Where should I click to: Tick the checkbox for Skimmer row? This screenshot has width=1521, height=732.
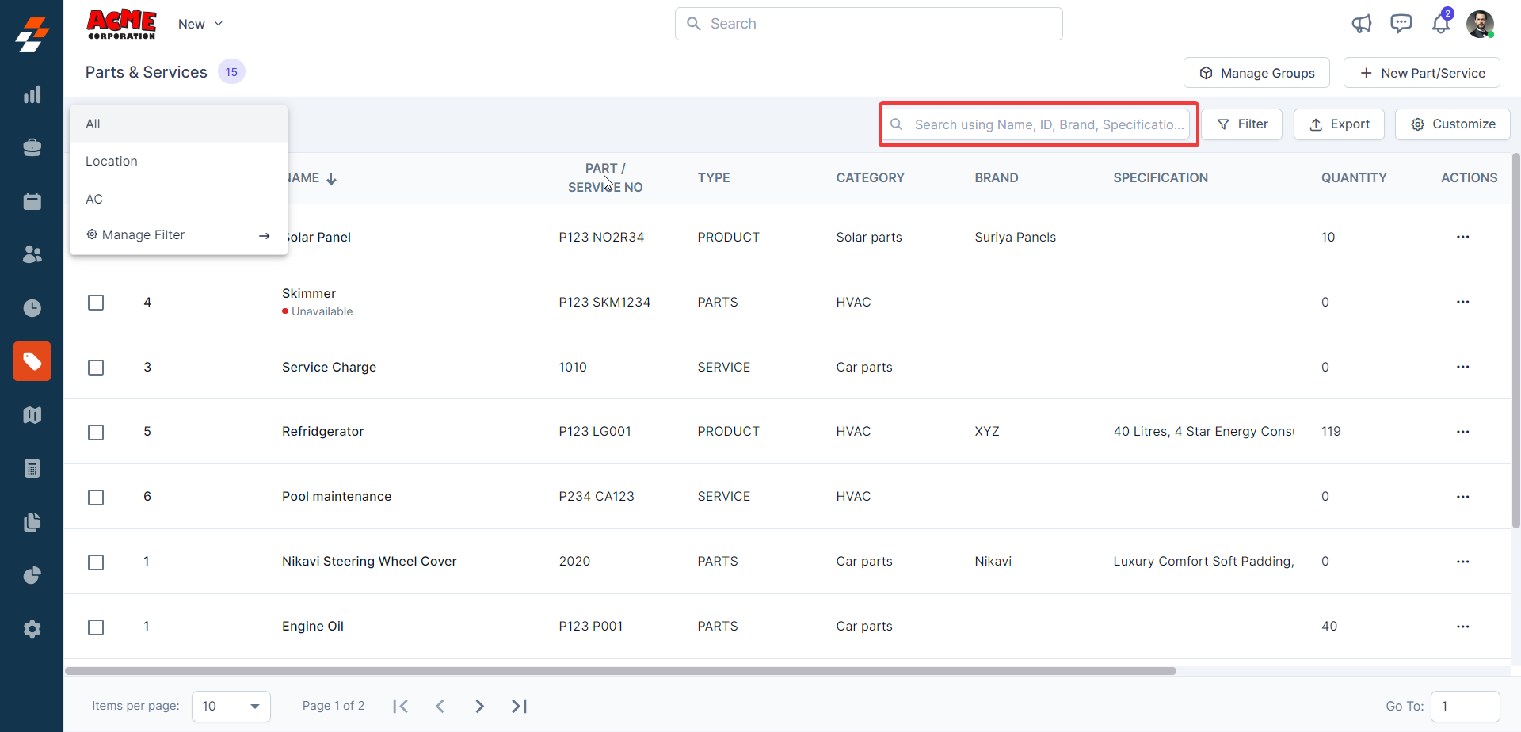[96, 303]
